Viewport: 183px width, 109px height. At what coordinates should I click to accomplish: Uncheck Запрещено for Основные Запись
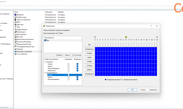click(78, 66)
